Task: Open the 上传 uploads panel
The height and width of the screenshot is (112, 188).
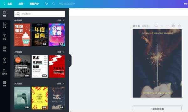Action: [x=5, y=60]
